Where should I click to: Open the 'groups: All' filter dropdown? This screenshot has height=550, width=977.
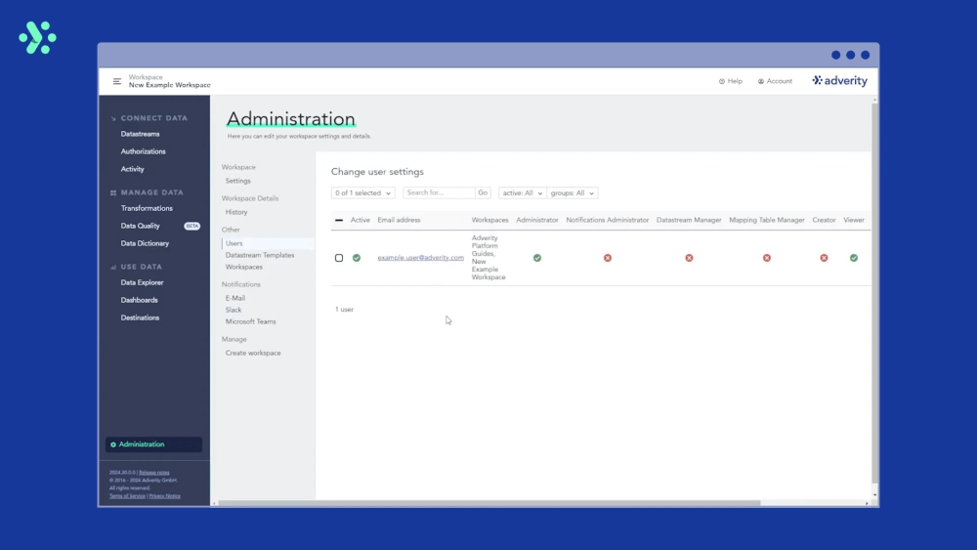[572, 193]
